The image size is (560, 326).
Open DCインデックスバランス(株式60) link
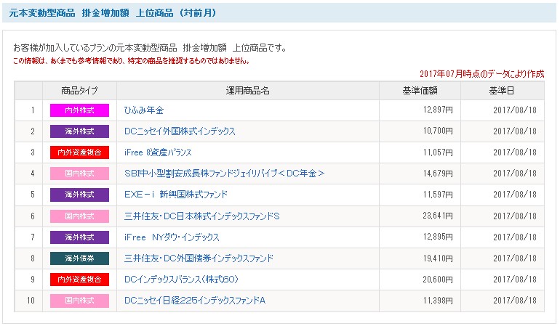click(x=181, y=280)
